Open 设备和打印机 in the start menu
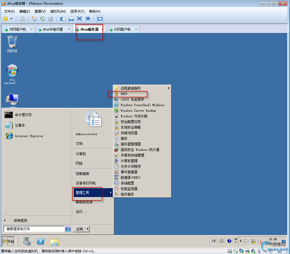The width and height of the screenshot is (290, 254). [x=86, y=183]
